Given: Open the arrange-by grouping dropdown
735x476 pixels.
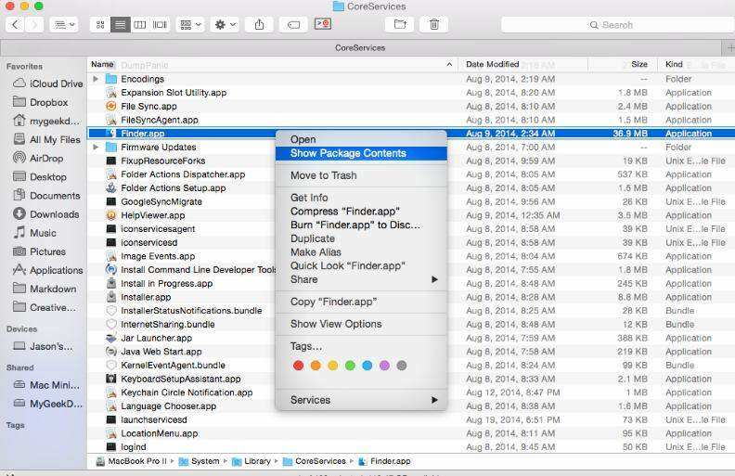Looking at the screenshot, I should click(x=190, y=25).
